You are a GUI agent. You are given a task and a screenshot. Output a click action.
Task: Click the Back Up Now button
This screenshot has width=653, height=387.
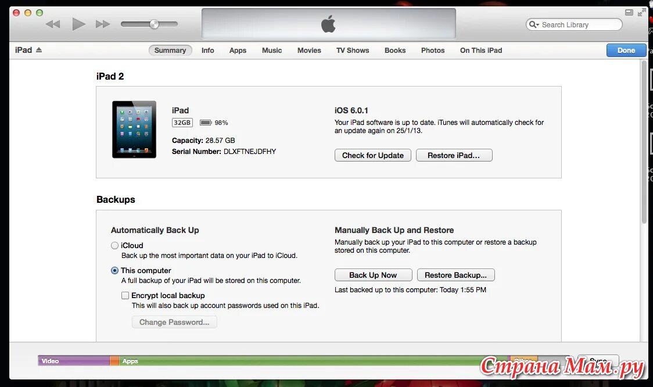(373, 275)
